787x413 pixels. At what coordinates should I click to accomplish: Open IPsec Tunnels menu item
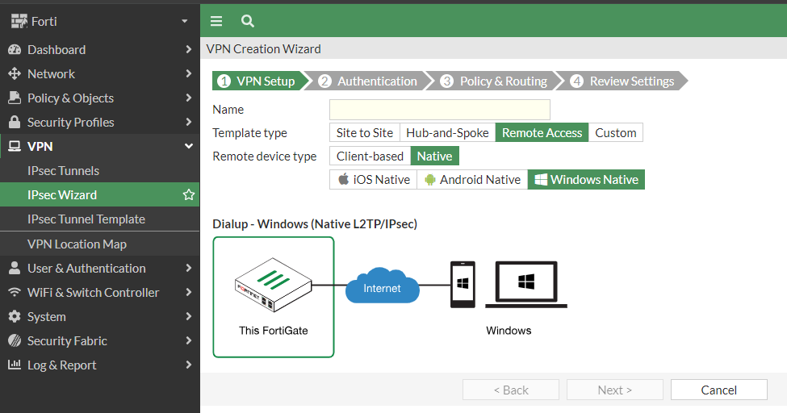coord(100,171)
